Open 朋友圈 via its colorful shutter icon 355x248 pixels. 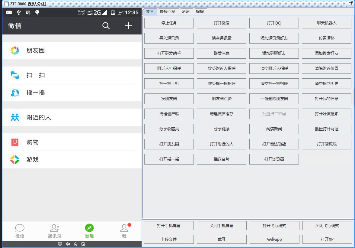click(x=15, y=51)
